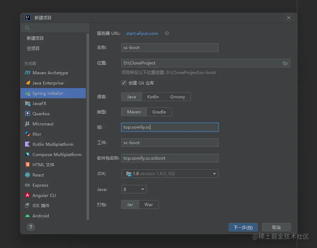Viewport: 317px width, 248px height.
Task: Select Groovy as the language
Action: pos(178,97)
